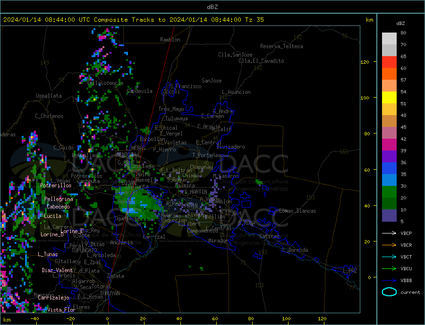Screen dimensions: 425x325
Task: Select the bright green 30 dBZ swatch
Action: (x=389, y=192)
